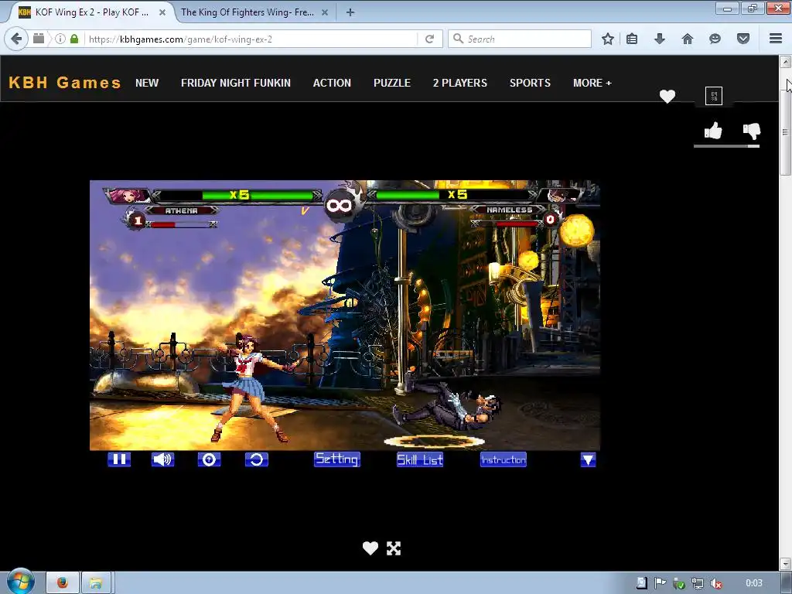Viewport: 792px width, 594px height.
Task: Click the green secure padlock icon
Action: [74, 39]
